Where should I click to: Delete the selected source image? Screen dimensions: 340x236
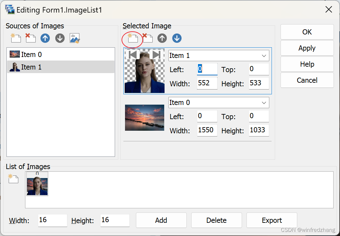tap(31, 38)
